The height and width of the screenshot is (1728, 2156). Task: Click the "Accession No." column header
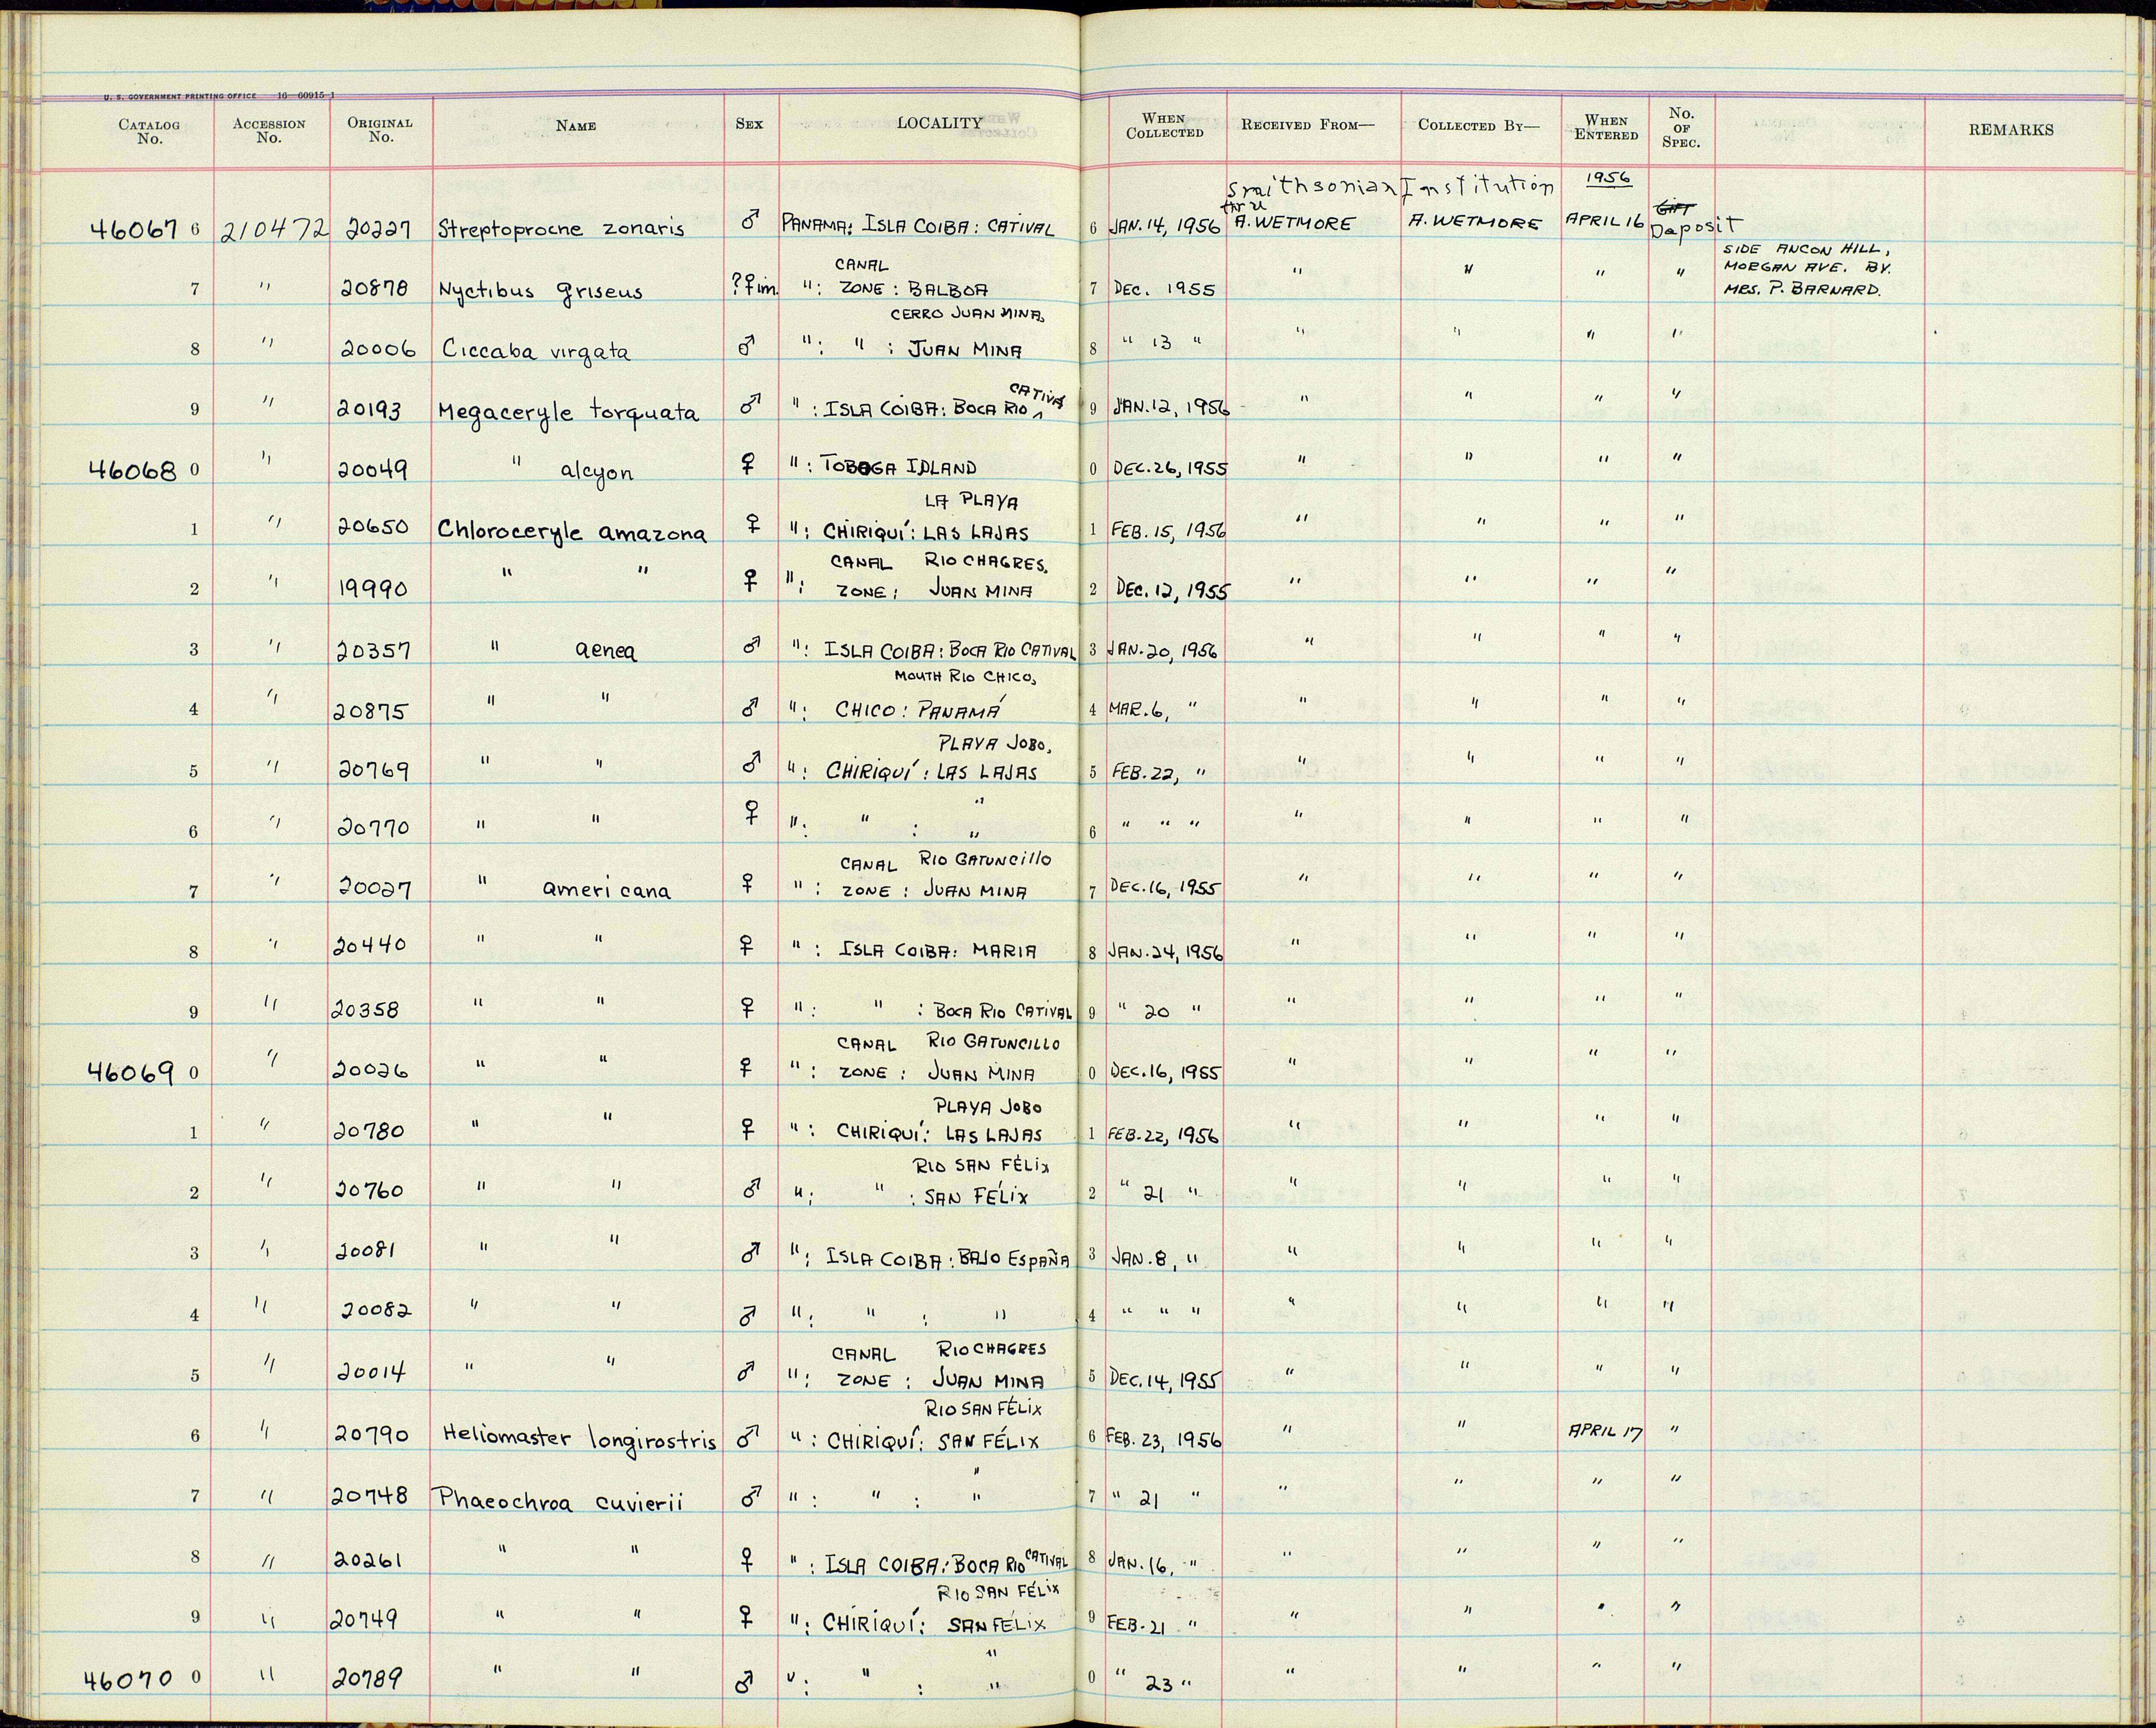[x=269, y=131]
